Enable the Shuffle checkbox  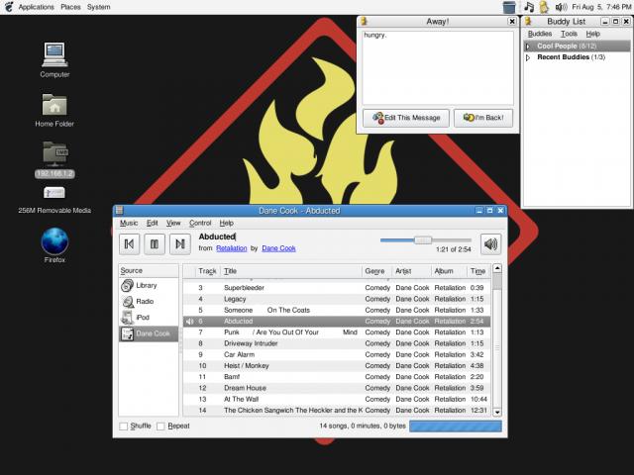pos(124,427)
